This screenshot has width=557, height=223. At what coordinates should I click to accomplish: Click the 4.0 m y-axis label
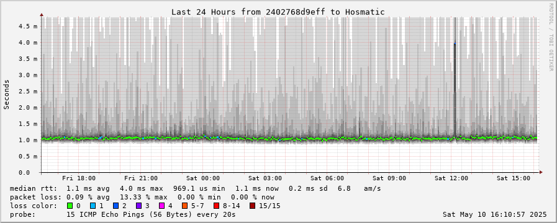(30, 43)
